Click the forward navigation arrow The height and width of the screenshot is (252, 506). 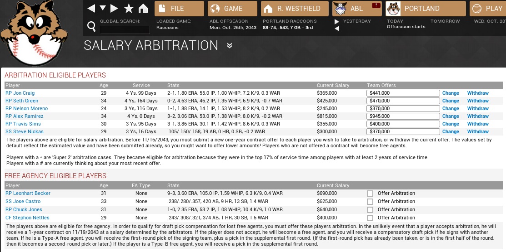[114, 8]
